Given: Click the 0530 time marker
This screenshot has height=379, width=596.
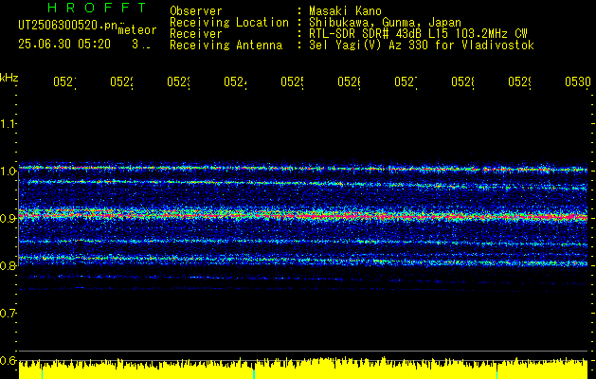Looking at the screenshot, I should click(578, 81).
